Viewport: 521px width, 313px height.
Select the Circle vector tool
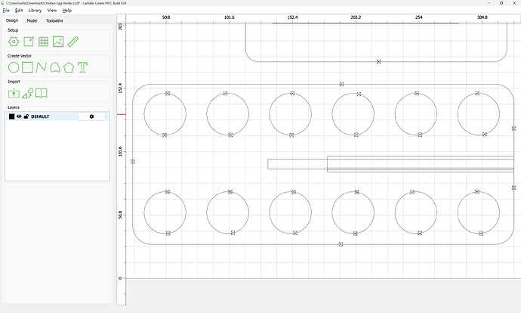pyautogui.click(x=14, y=68)
